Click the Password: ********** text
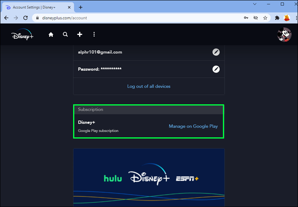The width and height of the screenshot is (298, 207). [100, 69]
